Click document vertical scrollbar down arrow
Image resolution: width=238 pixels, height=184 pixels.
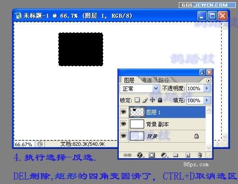pos(225,136)
